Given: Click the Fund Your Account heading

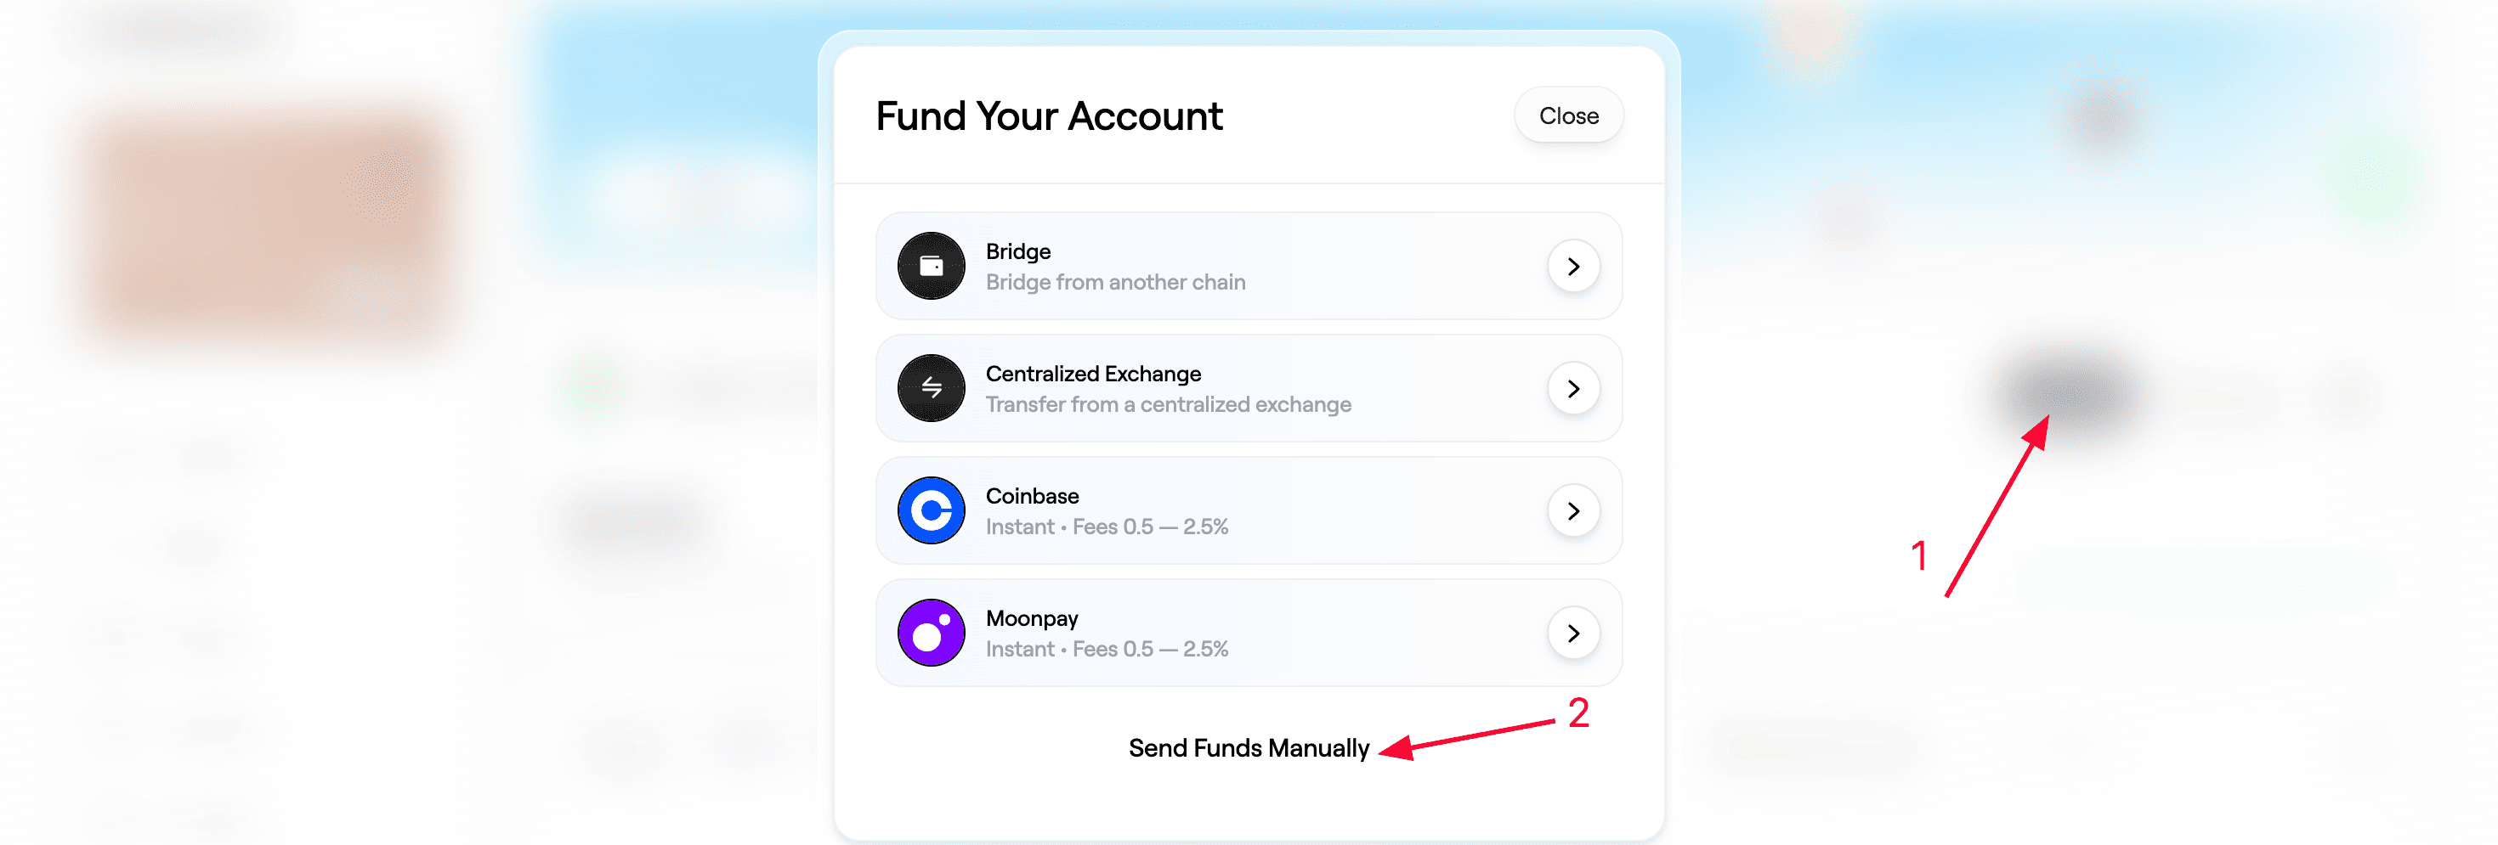Looking at the screenshot, I should (x=1048, y=116).
